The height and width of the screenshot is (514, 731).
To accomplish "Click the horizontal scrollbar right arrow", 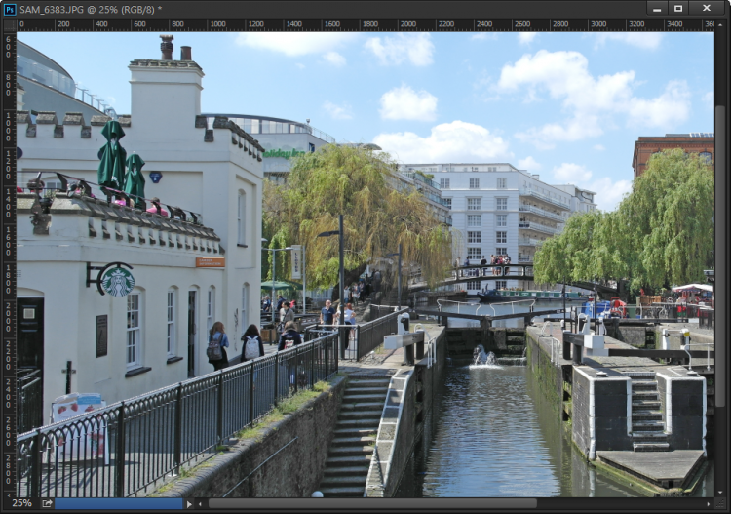I will (709, 503).
